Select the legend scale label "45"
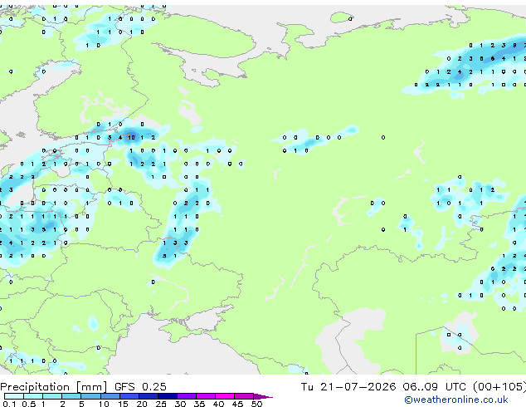Image resolution: width=526 pixels, height=407 pixels. click(x=237, y=404)
